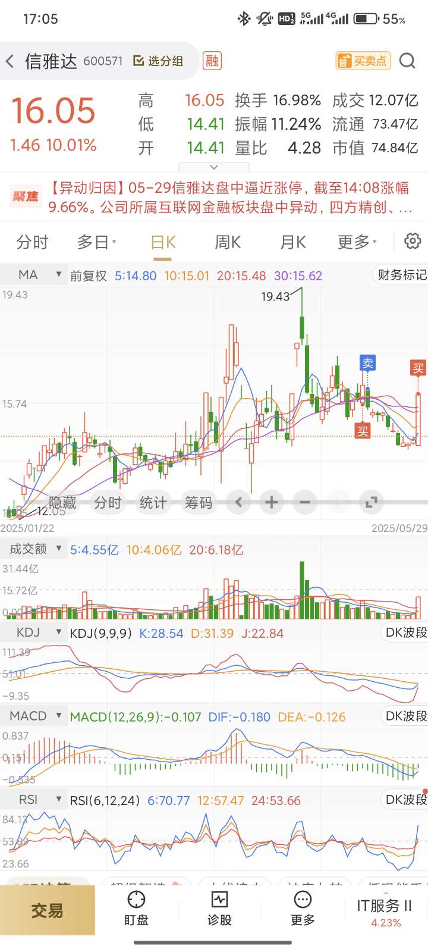Change the 前复权 adjustment mode
This screenshot has width=428, height=952.
[x=89, y=275]
